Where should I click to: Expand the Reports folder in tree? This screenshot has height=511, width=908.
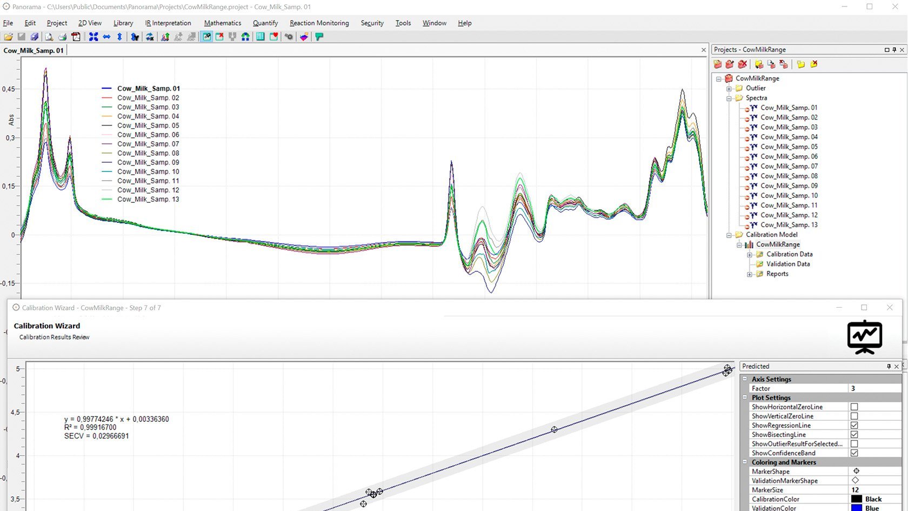point(750,274)
